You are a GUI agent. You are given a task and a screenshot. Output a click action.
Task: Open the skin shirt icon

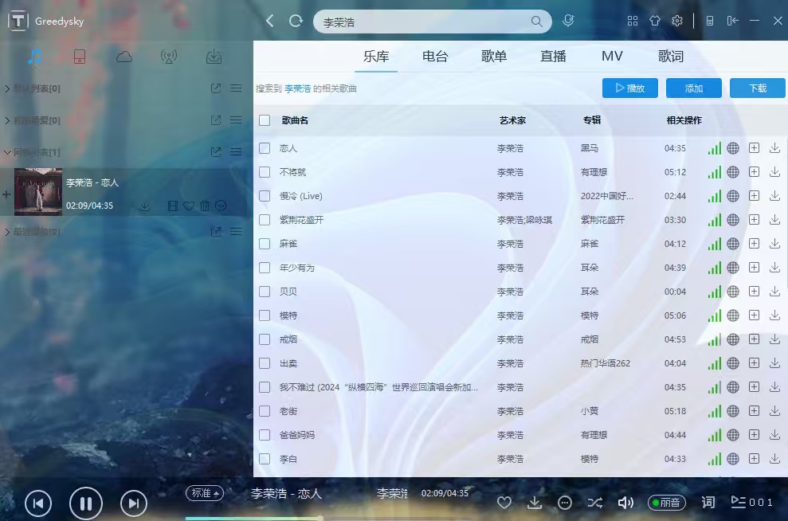(x=655, y=21)
